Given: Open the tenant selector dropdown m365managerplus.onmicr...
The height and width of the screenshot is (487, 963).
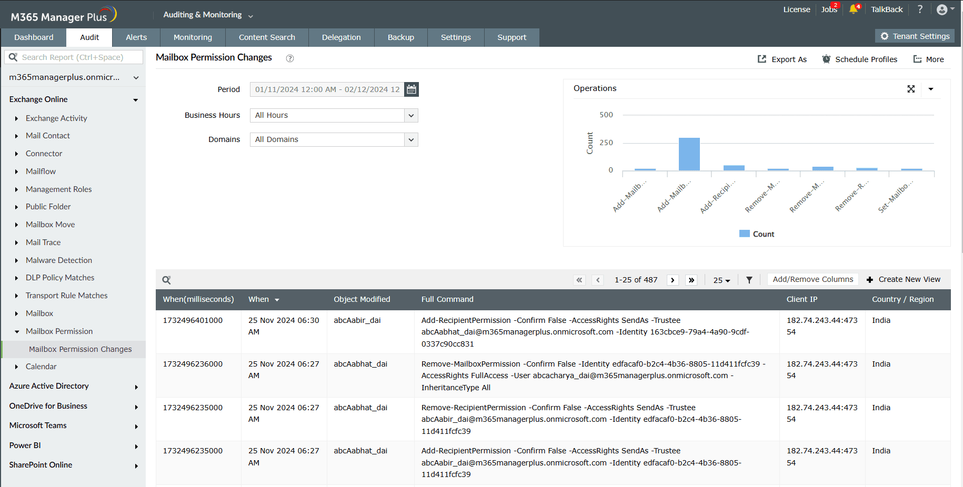Looking at the screenshot, I should 74,77.
